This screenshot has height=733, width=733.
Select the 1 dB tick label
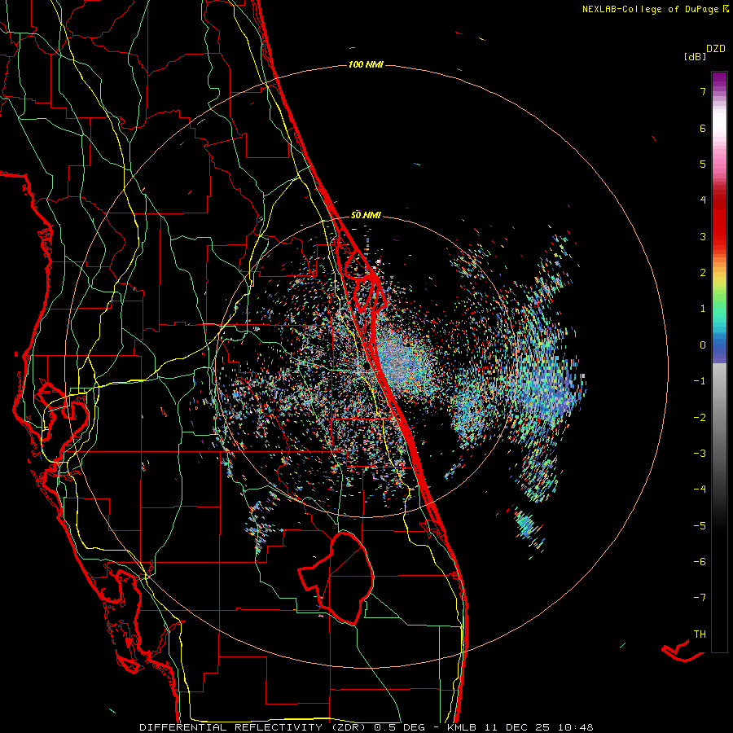[703, 309]
